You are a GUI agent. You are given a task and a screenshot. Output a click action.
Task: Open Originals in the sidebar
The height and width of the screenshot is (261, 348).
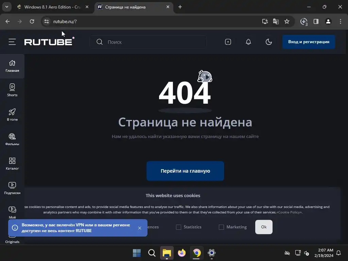[x=12, y=241]
